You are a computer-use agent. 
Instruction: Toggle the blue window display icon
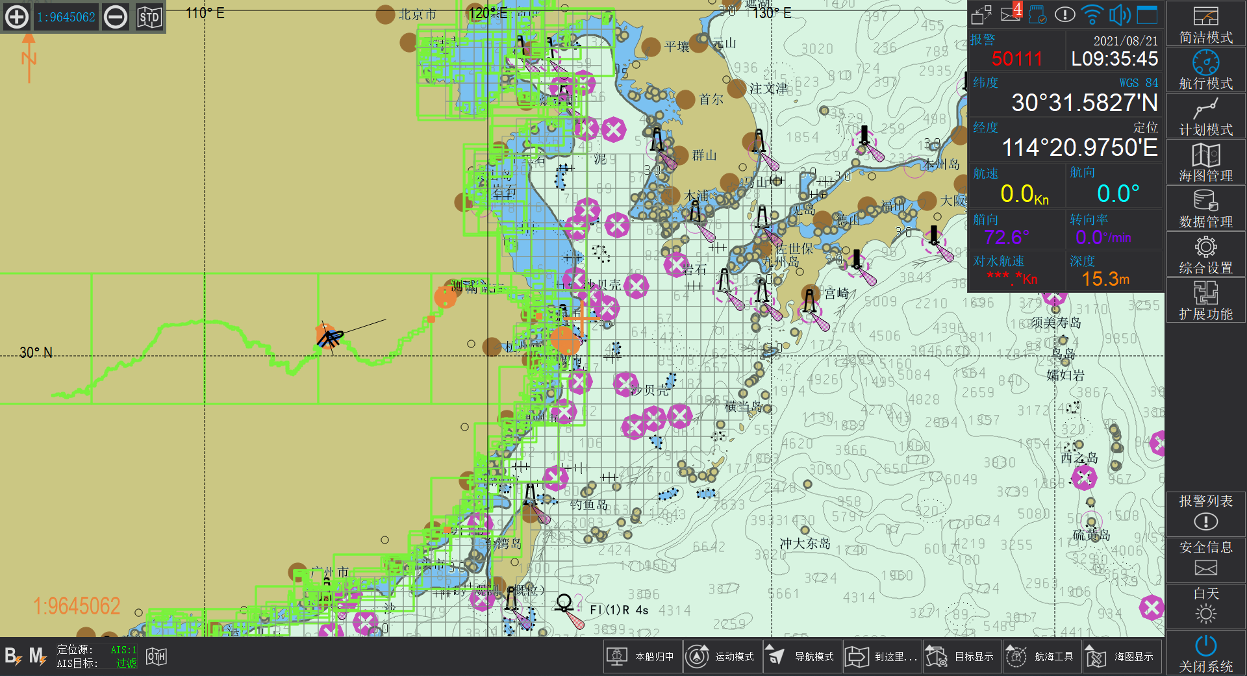(1147, 14)
